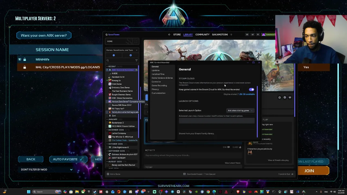Collapse the RECENT category in library
This screenshot has width=347, height=195.
pyautogui.click(x=107, y=66)
